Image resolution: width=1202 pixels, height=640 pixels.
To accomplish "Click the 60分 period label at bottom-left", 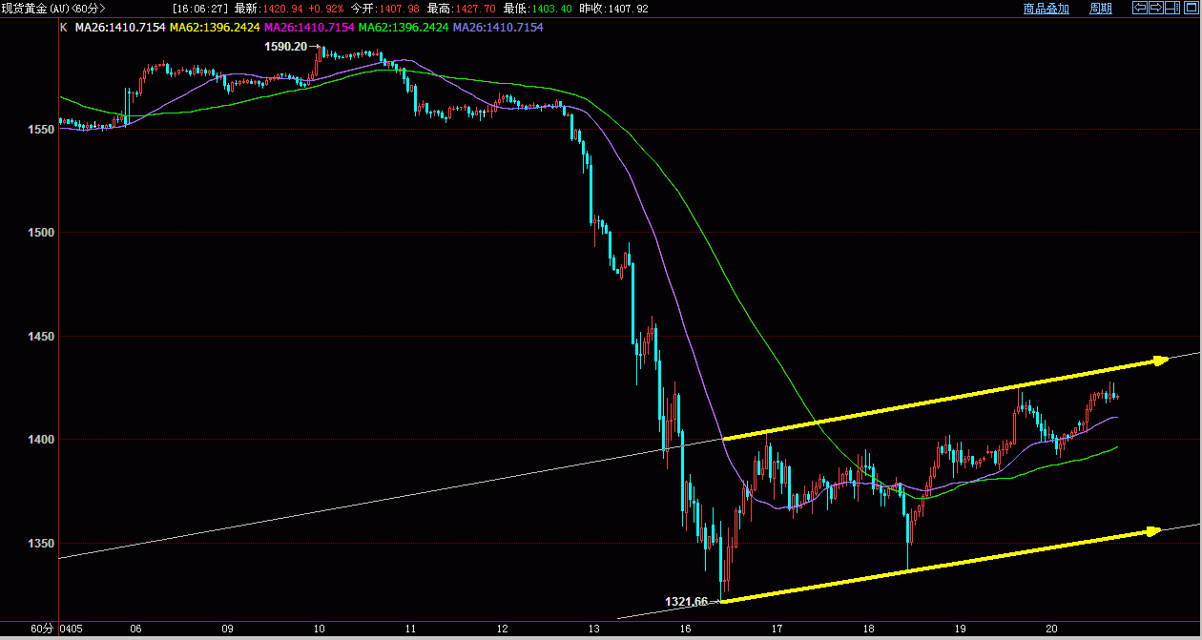I will 41,630.
